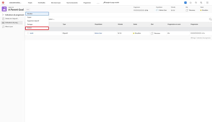This screenshot has width=212, height=122.
Task: Open the header Statut Brouillon dropdown
Action: [x=204, y=10]
